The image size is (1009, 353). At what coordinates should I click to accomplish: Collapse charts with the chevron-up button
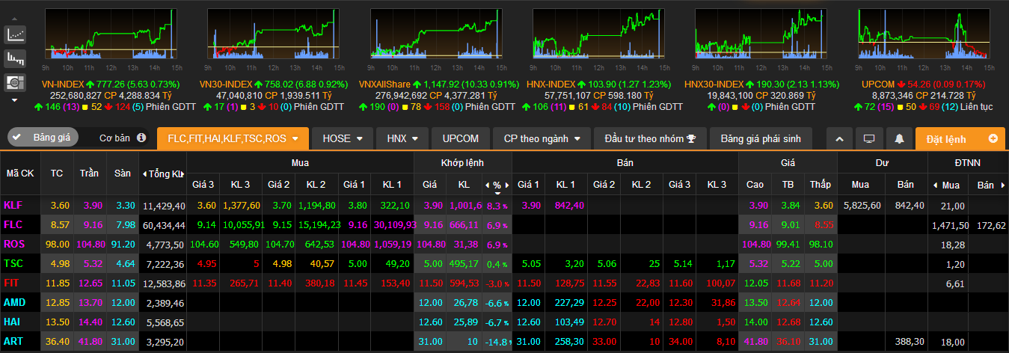coord(839,139)
